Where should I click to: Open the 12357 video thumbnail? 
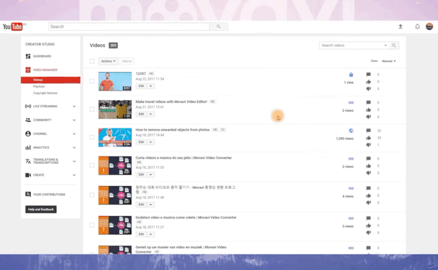click(x=115, y=82)
